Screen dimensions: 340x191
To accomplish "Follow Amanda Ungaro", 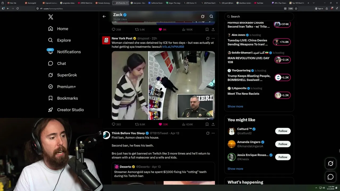I will pyautogui.click(x=283, y=144).
